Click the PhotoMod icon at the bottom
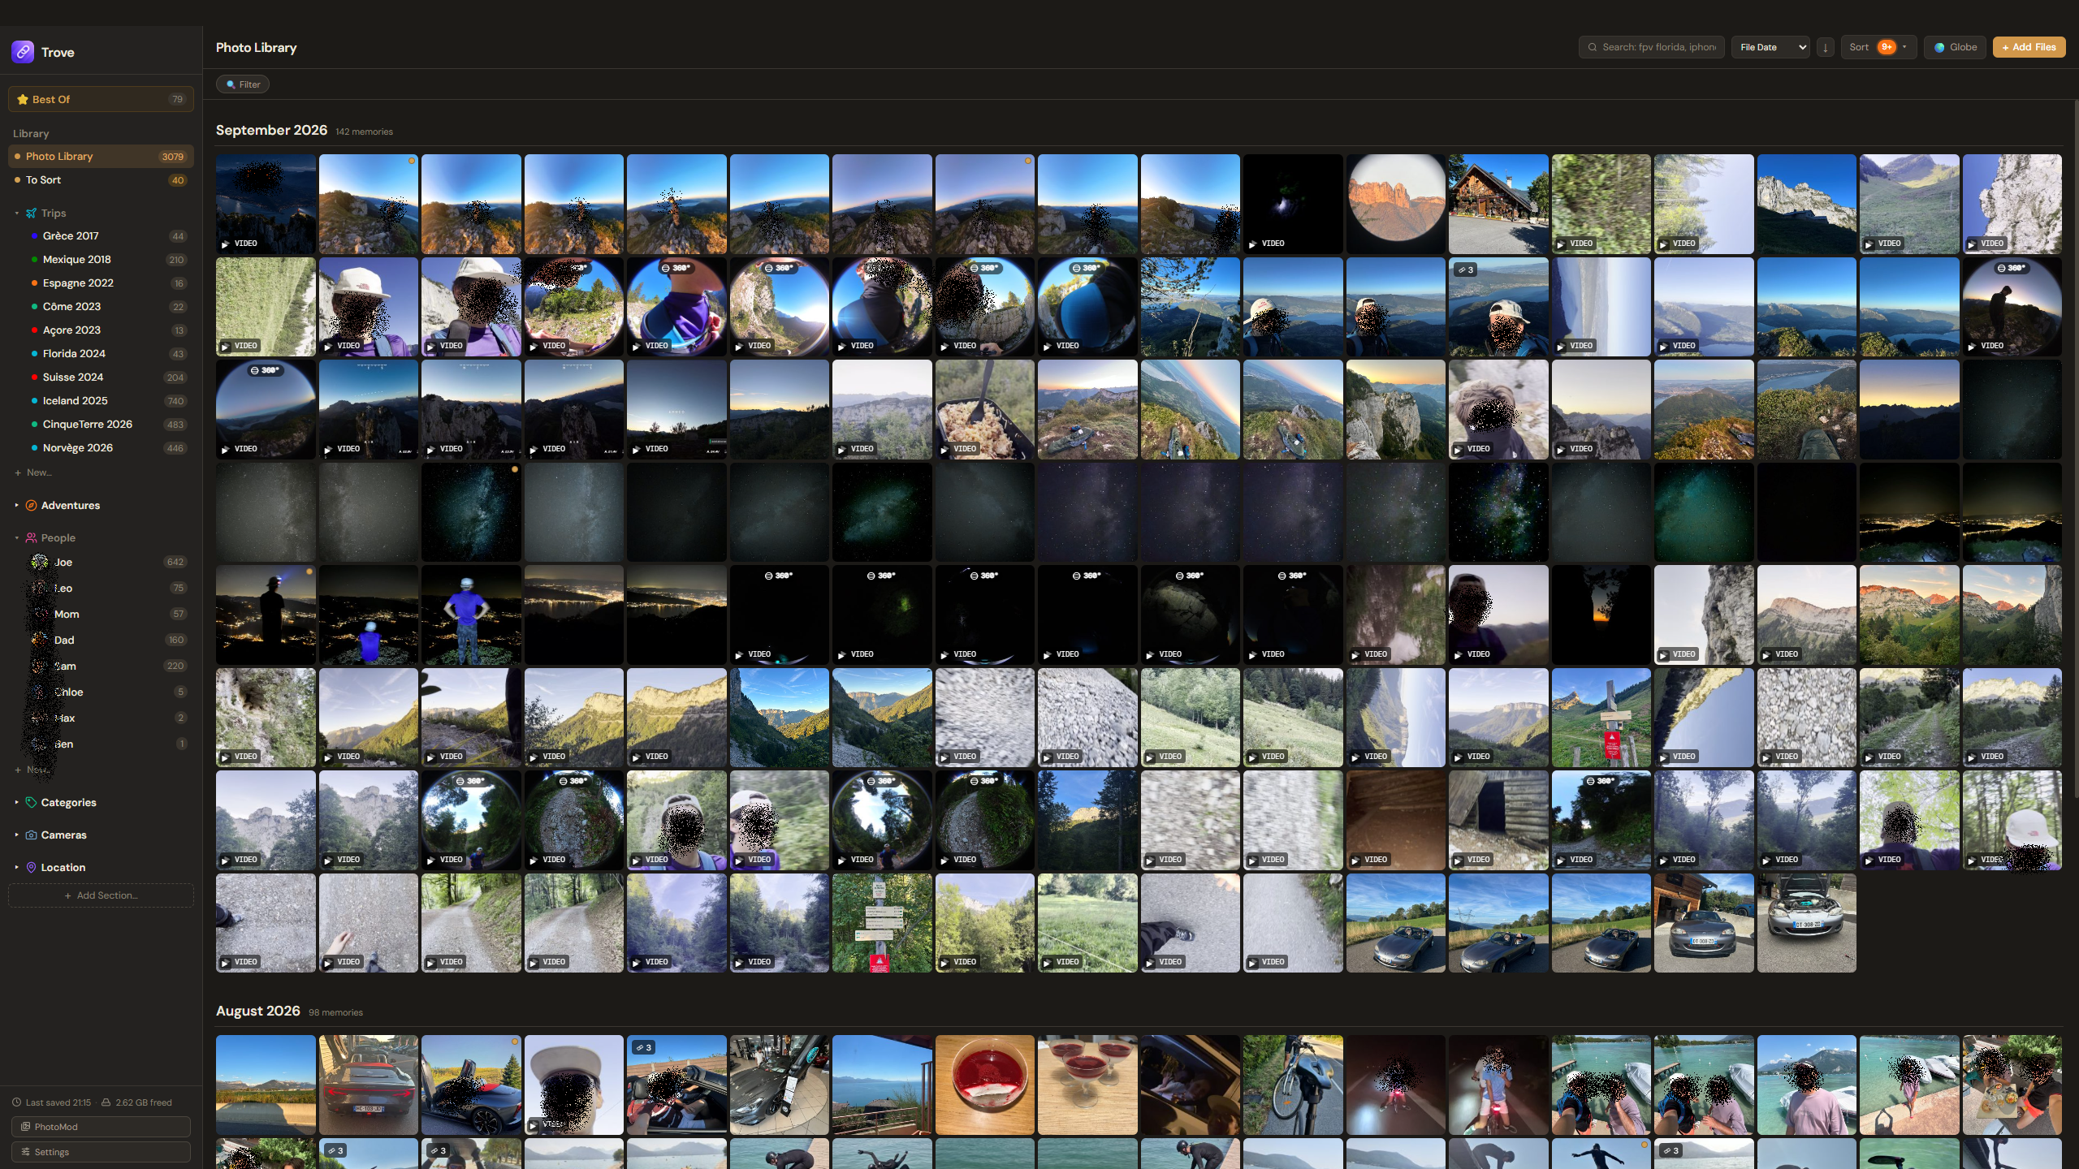The image size is (2079, 1169). point(25,1127)
